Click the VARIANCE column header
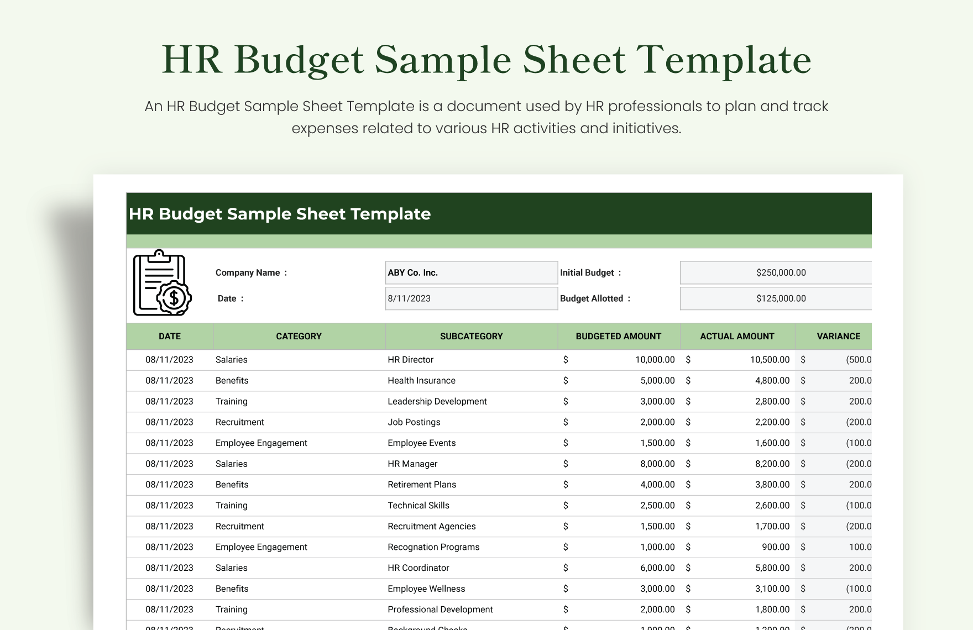973x630 pixels. pyautogui.click(x=834, y=336)
